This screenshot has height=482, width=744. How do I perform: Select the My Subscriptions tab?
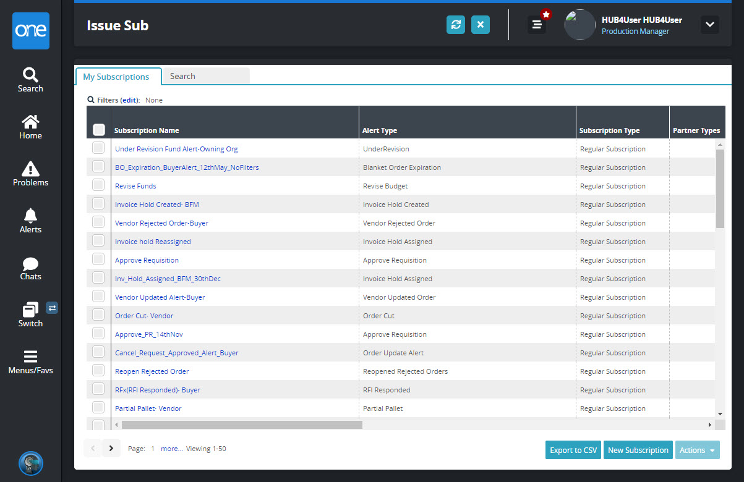point(116,77)
